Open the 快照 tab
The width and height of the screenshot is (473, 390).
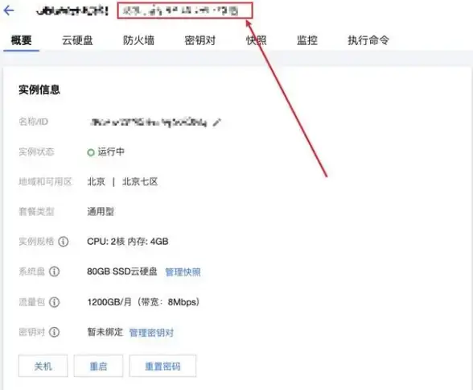pyautogui.click(x=256, y=40)
